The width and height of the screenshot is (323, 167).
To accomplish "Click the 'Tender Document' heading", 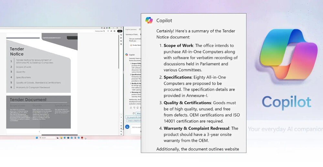I will coord(28,100).
